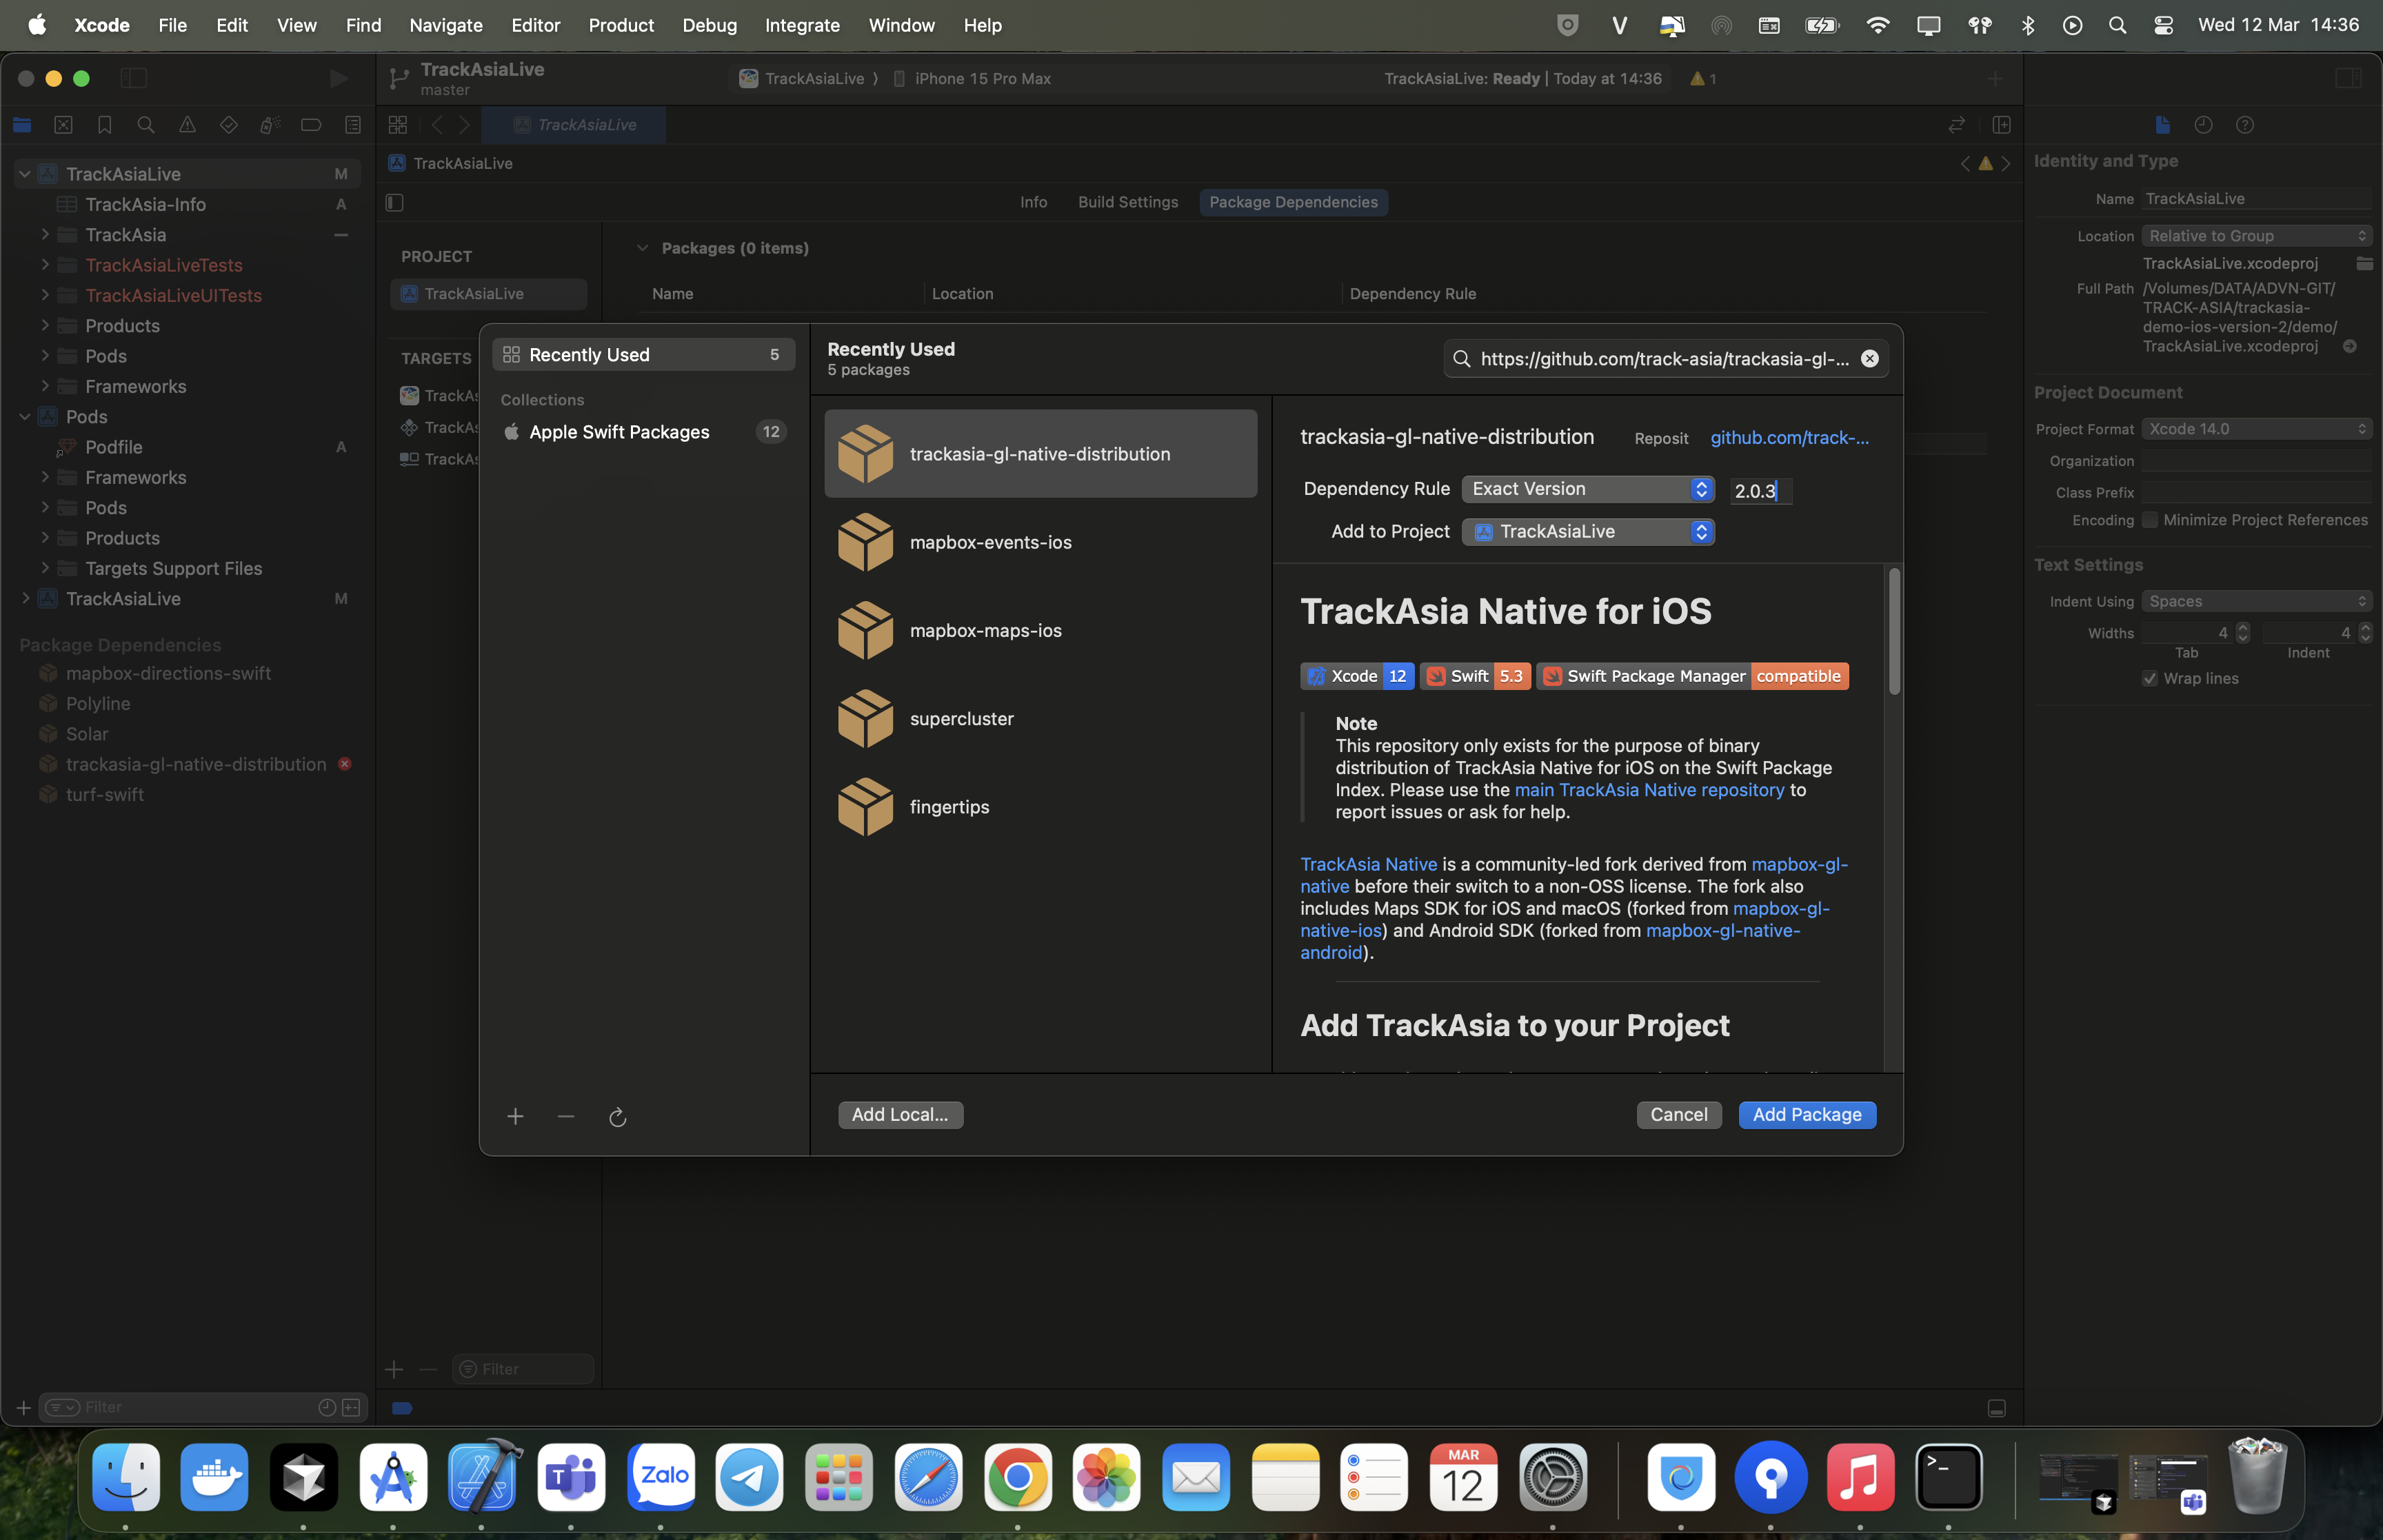The image size is (2383, 1540).
Task: Open the Bookmark navigator icon
Action: (105, 125)
